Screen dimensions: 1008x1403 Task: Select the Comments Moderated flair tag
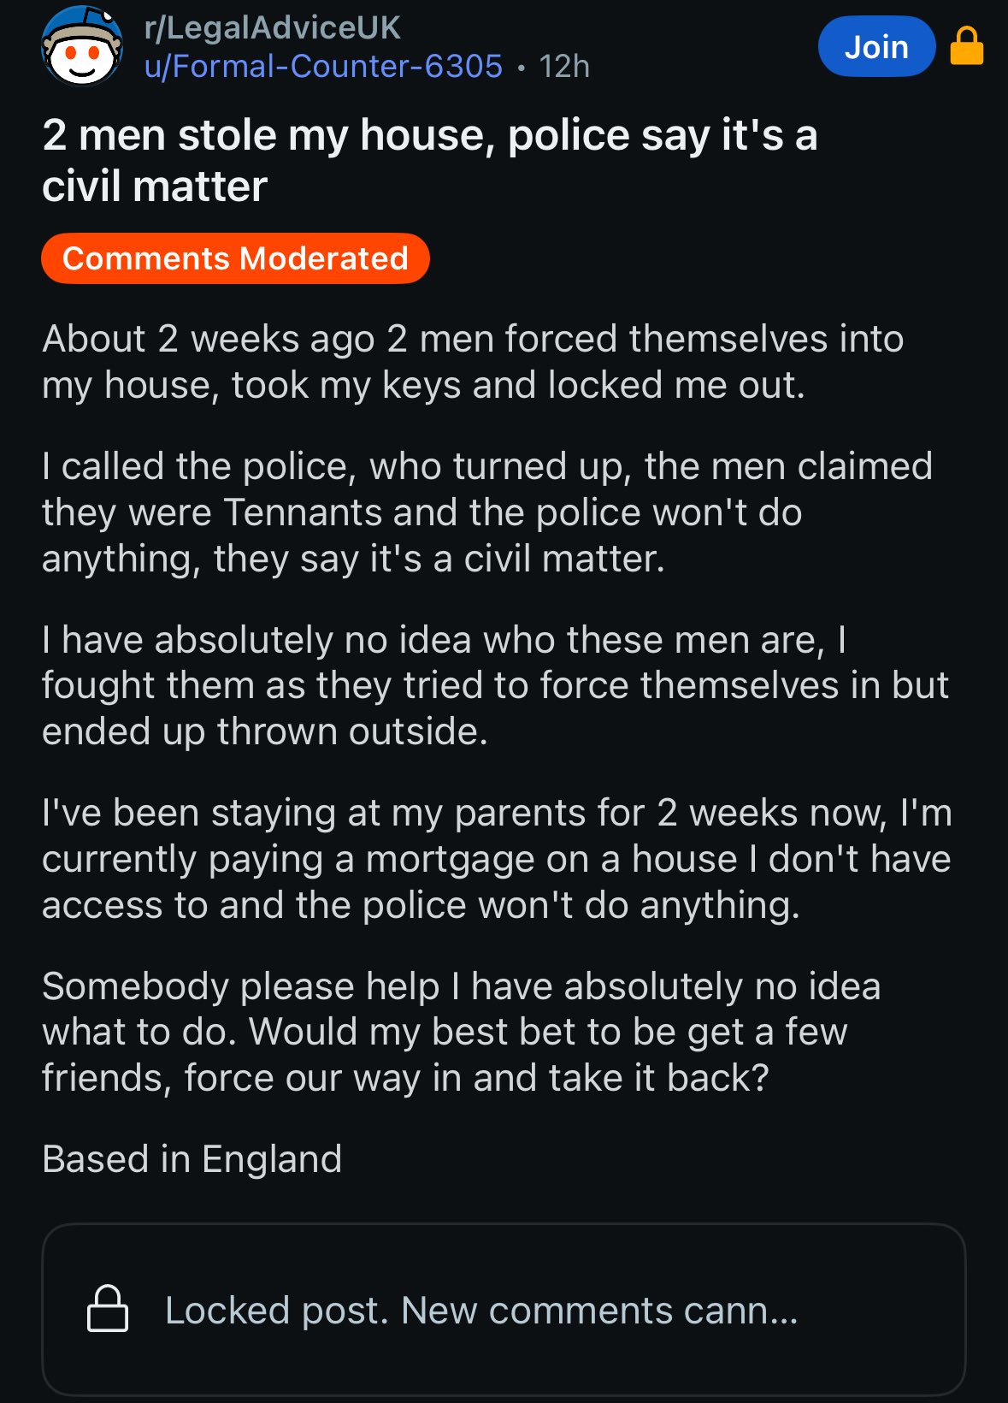235,258
